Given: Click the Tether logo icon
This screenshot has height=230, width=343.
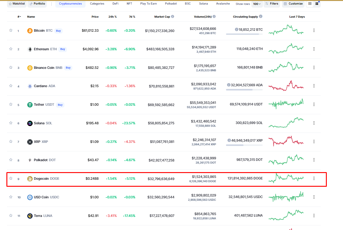Looking at the screenshot, I should [x=30, y=105].
